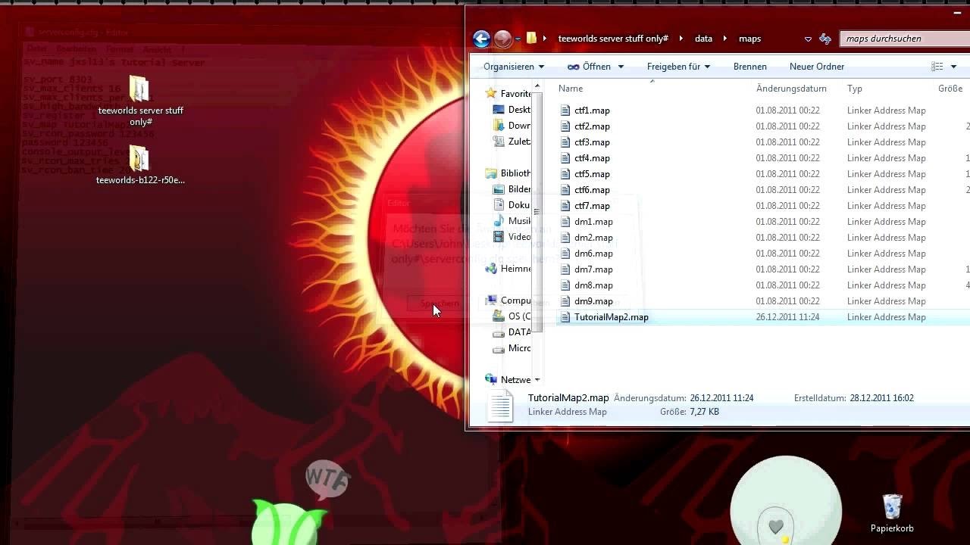Select the ctf1.map file
970x545 pixels.
pos(591,111)
